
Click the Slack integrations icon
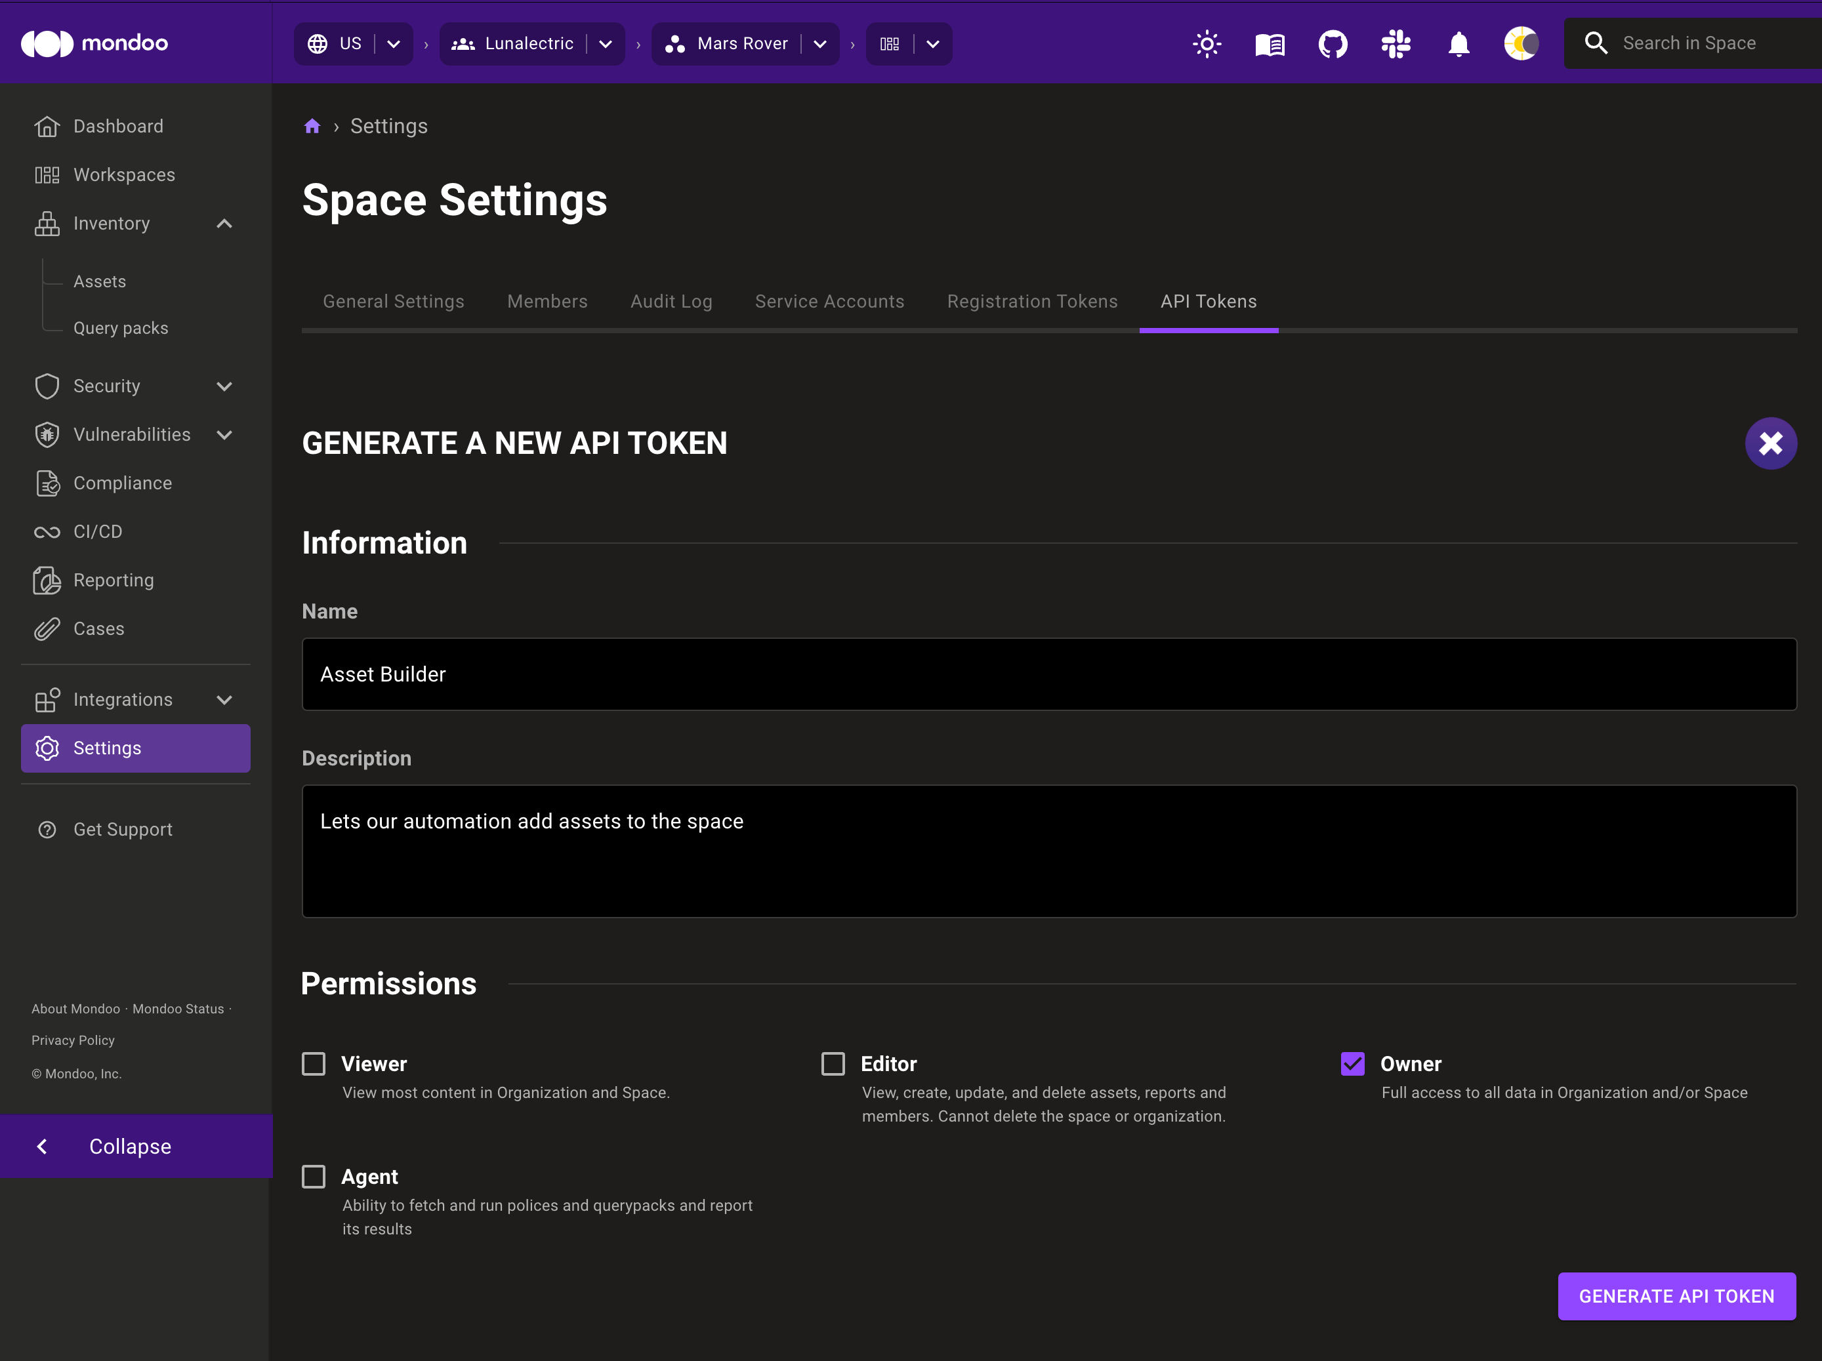[1394, 41]
